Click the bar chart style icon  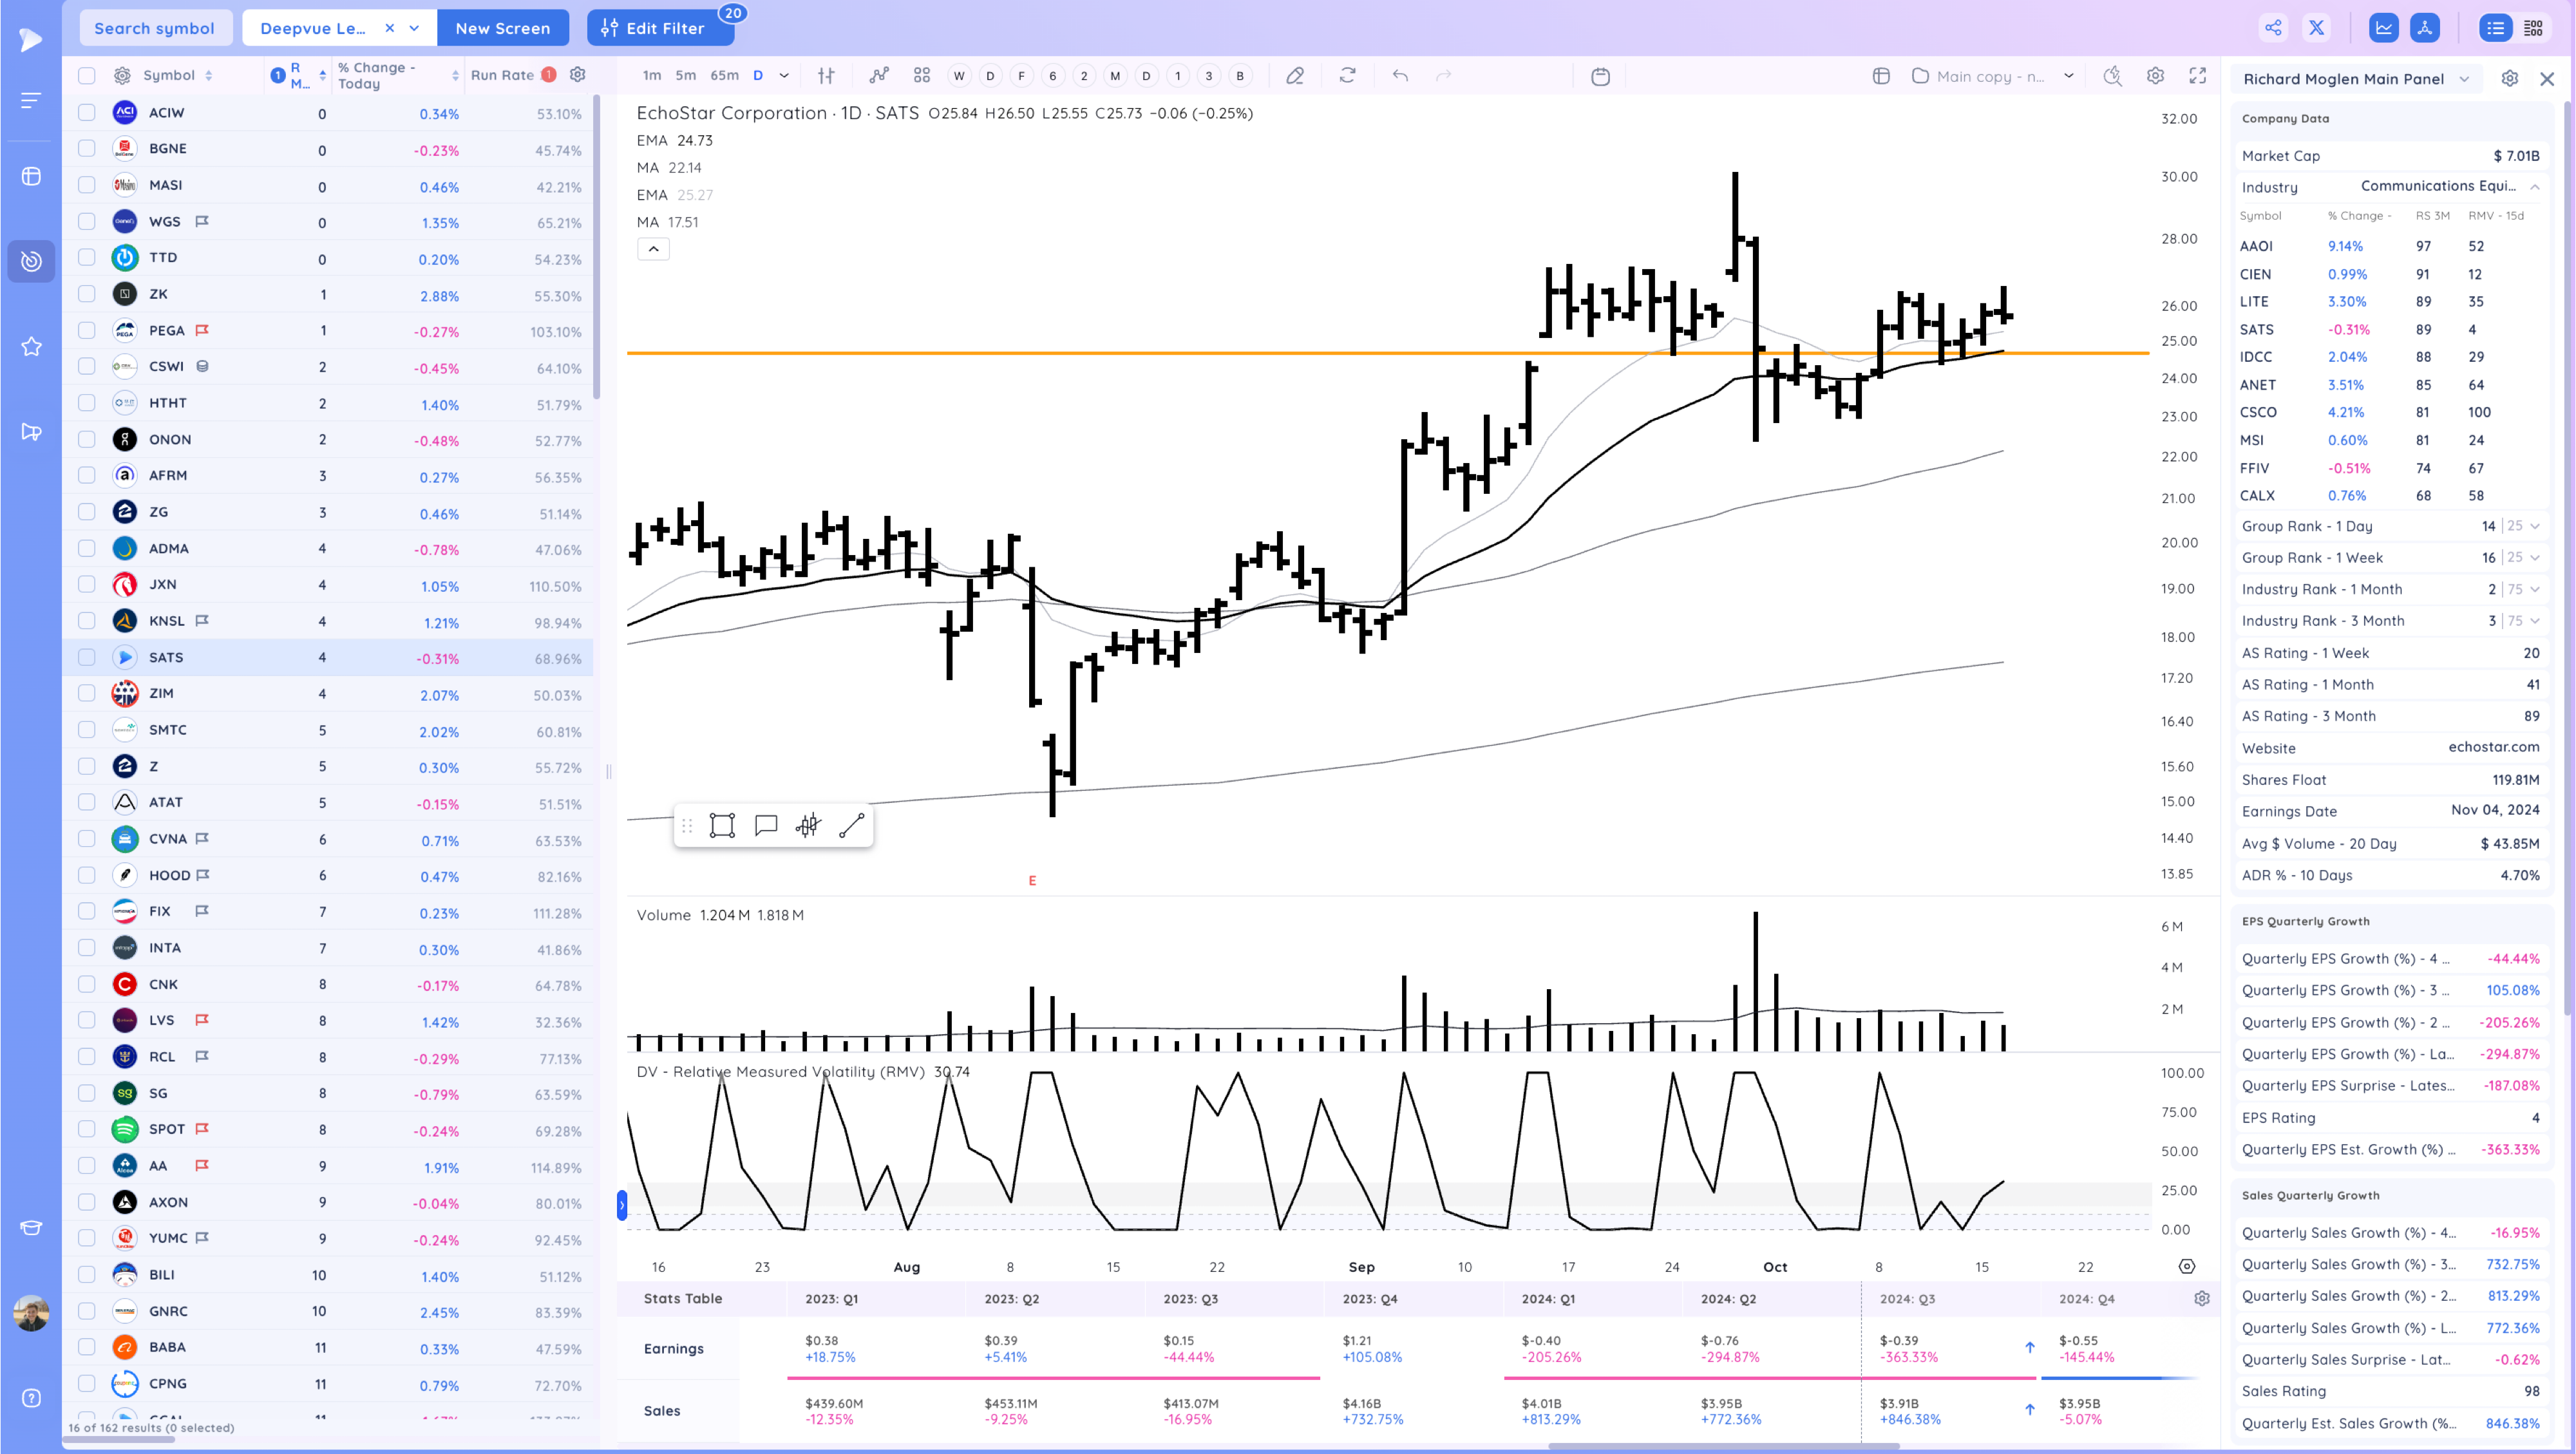(x=826, y=76)
